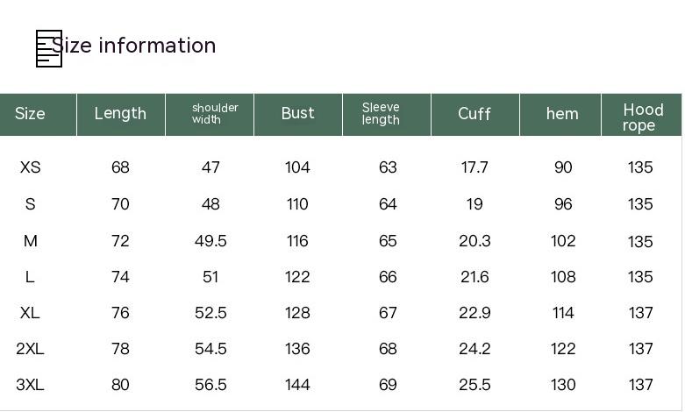This screenshot has width=685, height=412.
Task: Click the XS size row label
Action: [x=30, y=167]
